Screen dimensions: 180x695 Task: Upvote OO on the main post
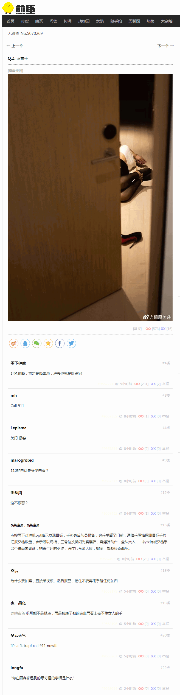coord(148,329)
